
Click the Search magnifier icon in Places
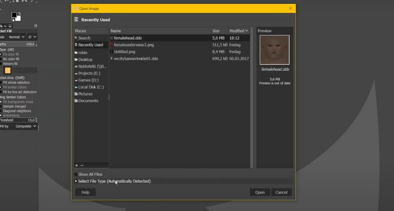76,38
